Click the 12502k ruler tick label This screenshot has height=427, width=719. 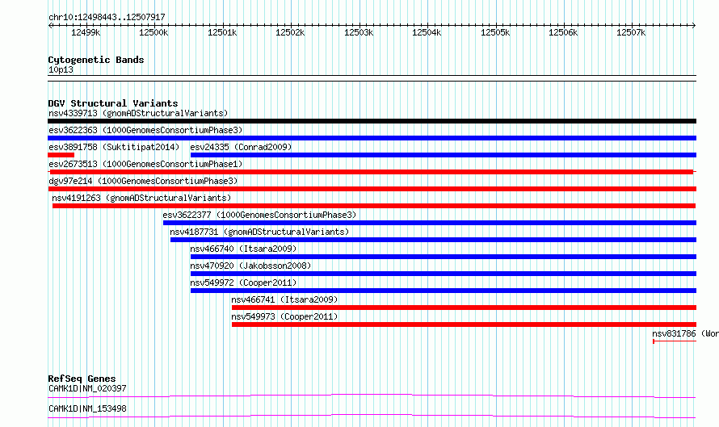coord(290,32)
